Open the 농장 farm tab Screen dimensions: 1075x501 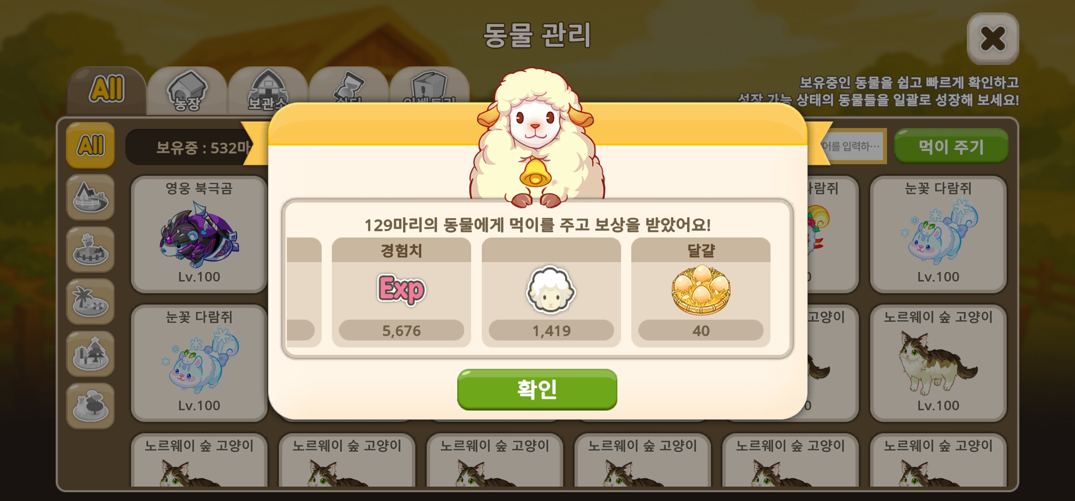click(187, 90)
